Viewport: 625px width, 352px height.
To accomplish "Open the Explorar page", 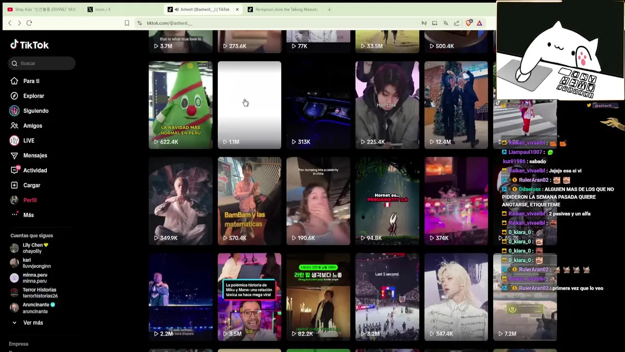I will click(x=34, y=96).
